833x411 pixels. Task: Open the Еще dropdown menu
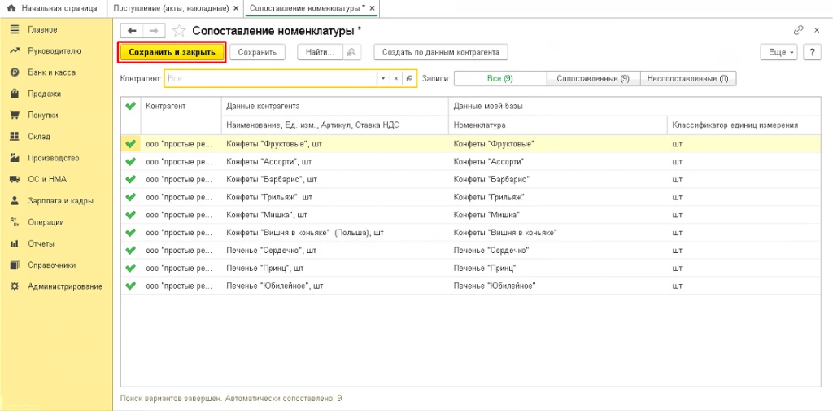pos(780,53)
